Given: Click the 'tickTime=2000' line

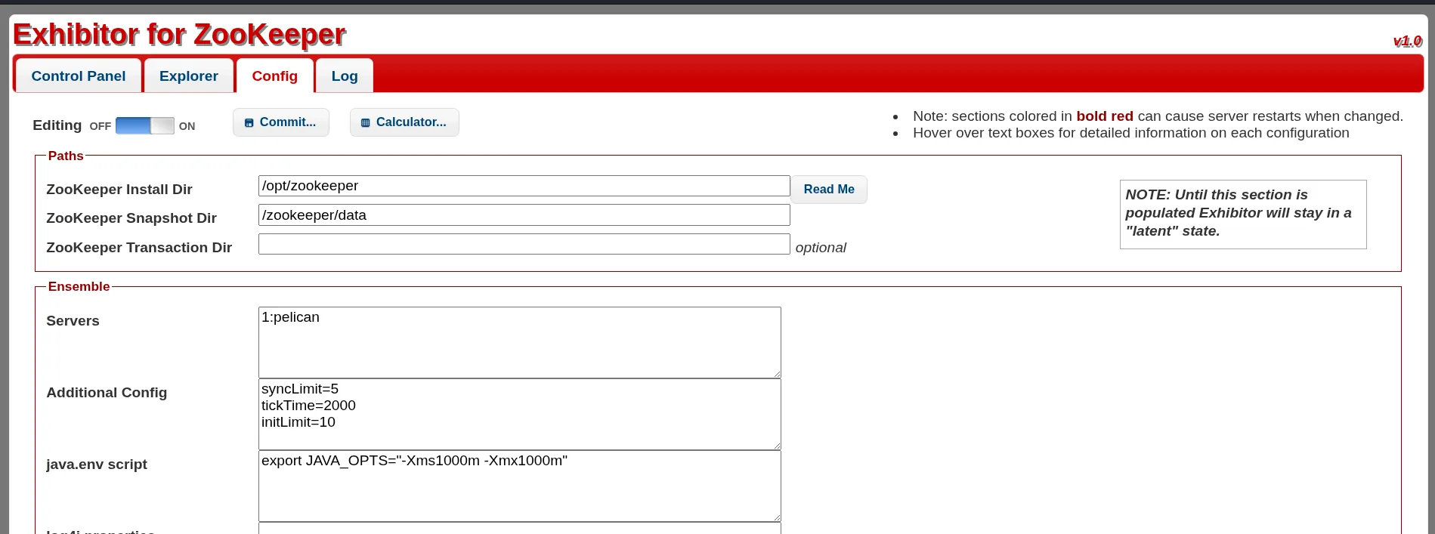Looking at the screenshot, I should (x=308, y=406).
